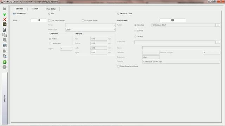Click the gray blank page icon
Viewport: 225px width, 126px height.
[5, 51]
